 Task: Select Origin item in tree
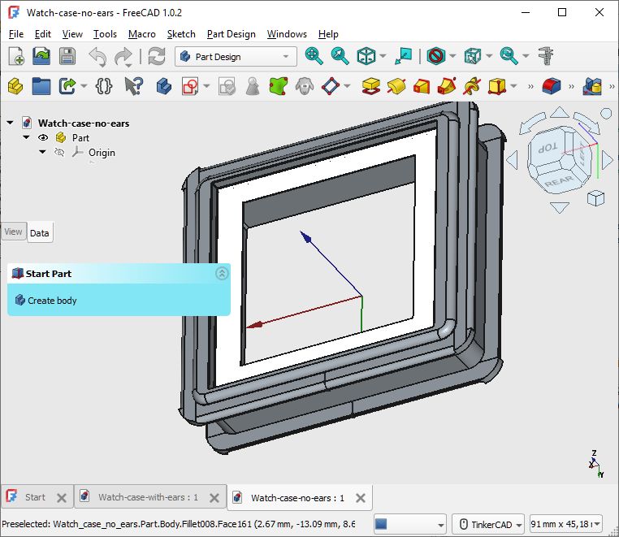point(102,153)
